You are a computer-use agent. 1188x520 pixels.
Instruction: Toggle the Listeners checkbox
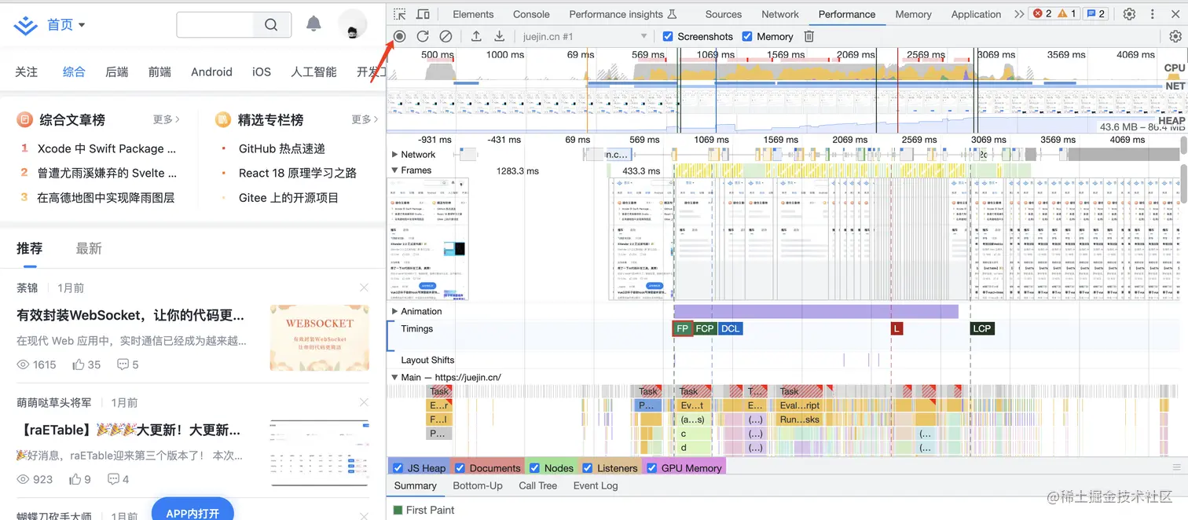[588, 468]
